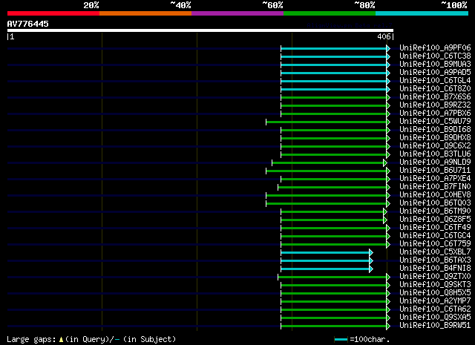Click the green alignment bar of UniRef100_B9RW51

click(334, 326)
